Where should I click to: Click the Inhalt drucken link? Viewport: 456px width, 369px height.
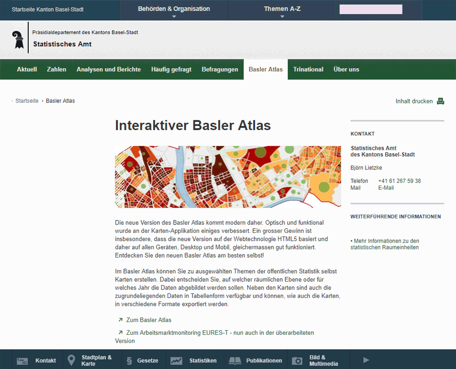(414, 101)
